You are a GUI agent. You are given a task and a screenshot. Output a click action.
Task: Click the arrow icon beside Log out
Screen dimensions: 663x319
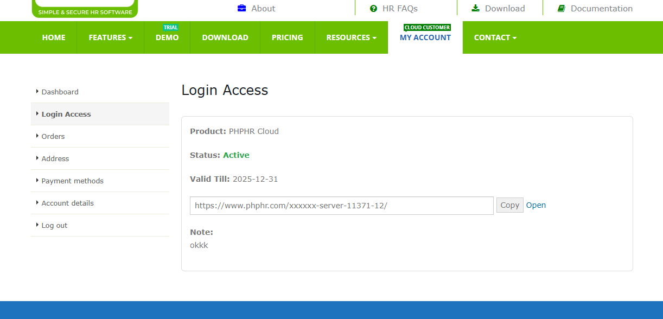pyautogui.click(x=37, y=224)
